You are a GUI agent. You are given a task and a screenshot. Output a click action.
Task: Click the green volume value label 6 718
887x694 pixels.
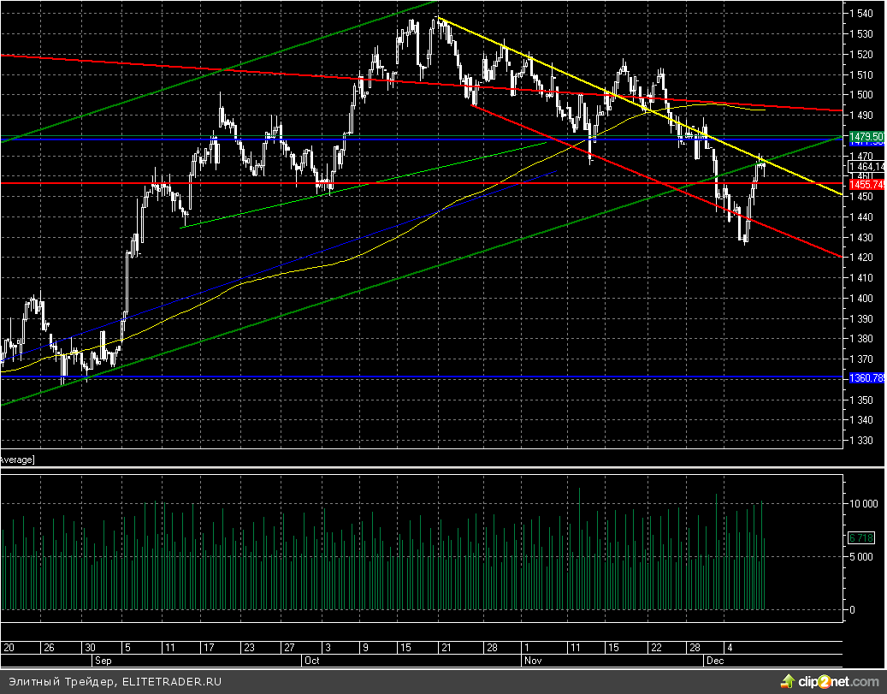click(860, 537)
